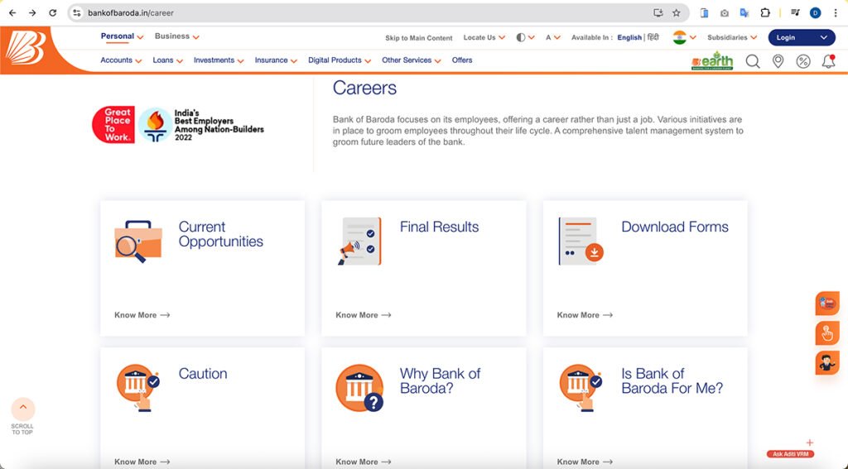Toggle the contrast half-circle icon

coord(520,37)
